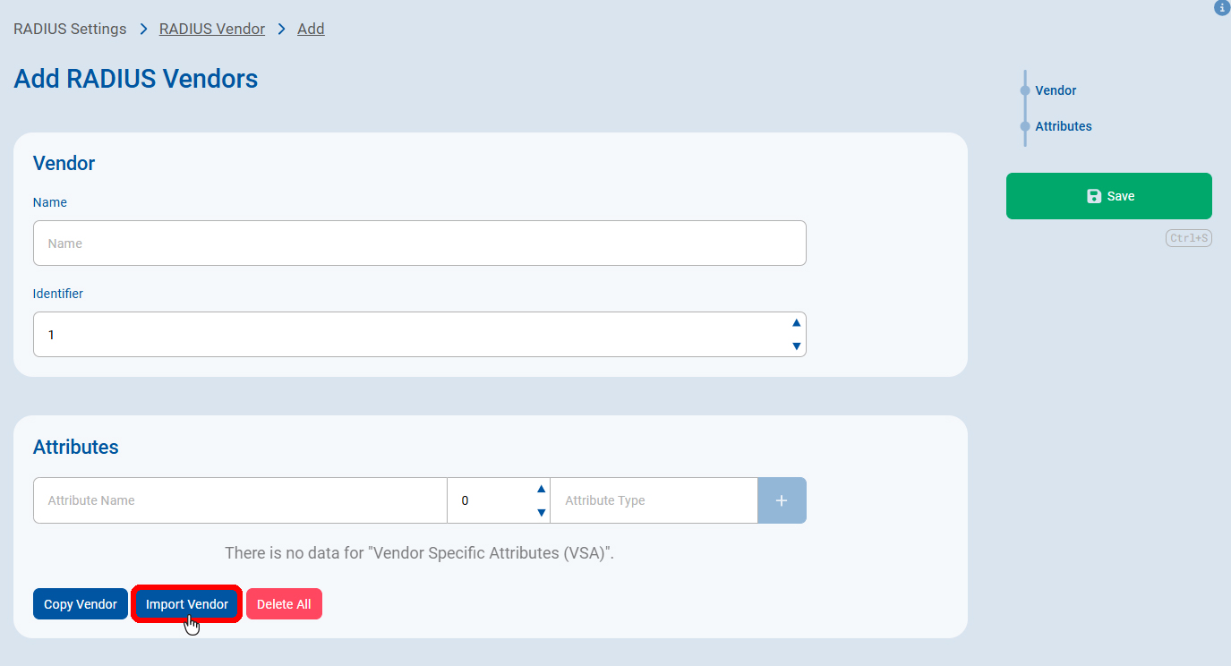Open the Attribute Type field
Image resolution: width=1231 pixels, height=666 pixels.
(x=654, y=500)
